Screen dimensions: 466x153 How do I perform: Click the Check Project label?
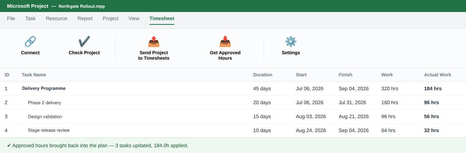84,53
